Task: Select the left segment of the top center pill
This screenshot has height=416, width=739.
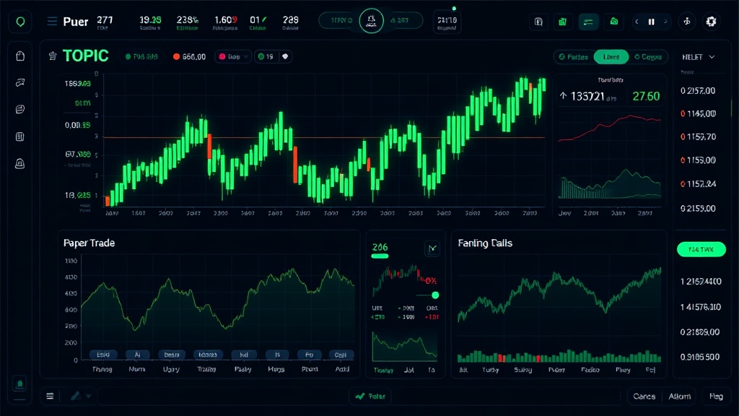Action: point(339,21)
